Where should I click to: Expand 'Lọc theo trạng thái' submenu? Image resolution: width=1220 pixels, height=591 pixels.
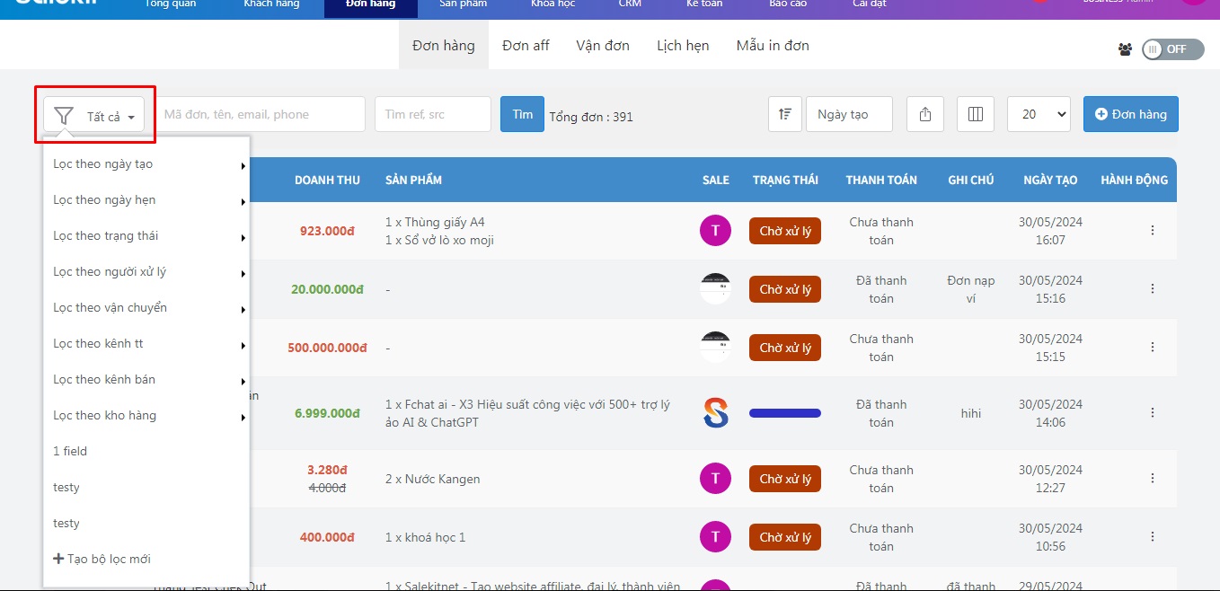(146, 236)
